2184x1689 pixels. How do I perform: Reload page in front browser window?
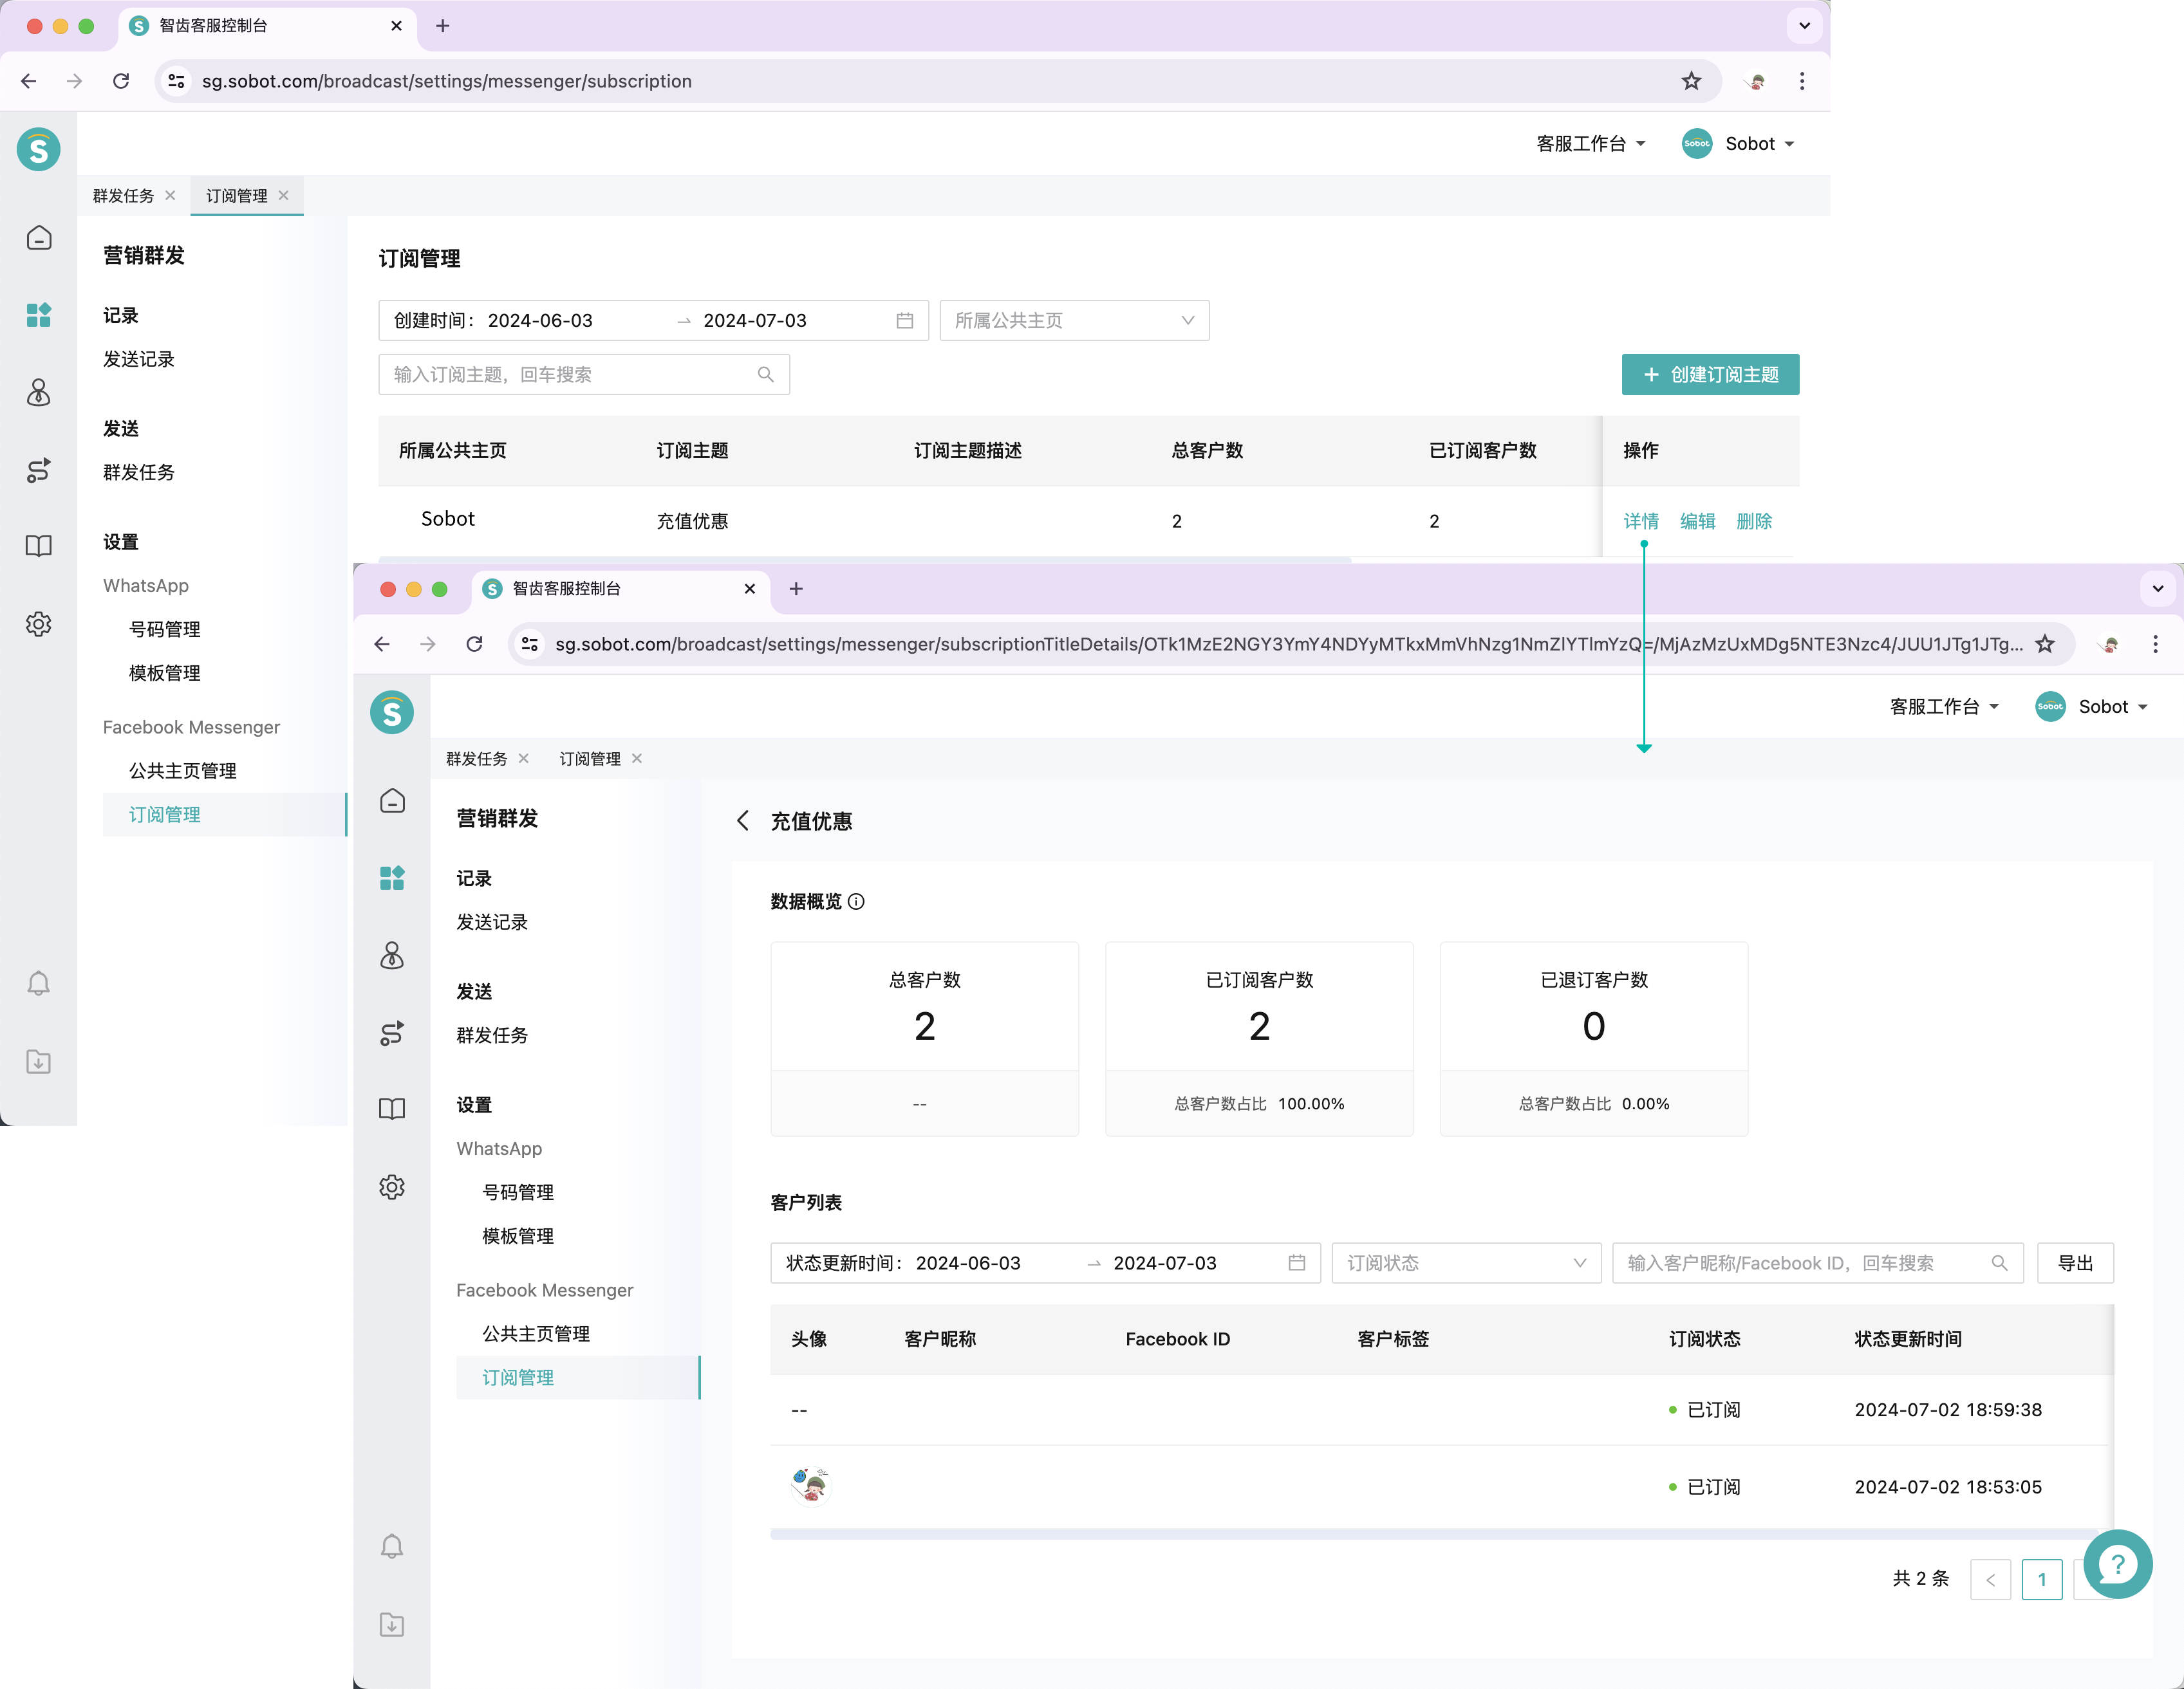(x=475, y=643)
